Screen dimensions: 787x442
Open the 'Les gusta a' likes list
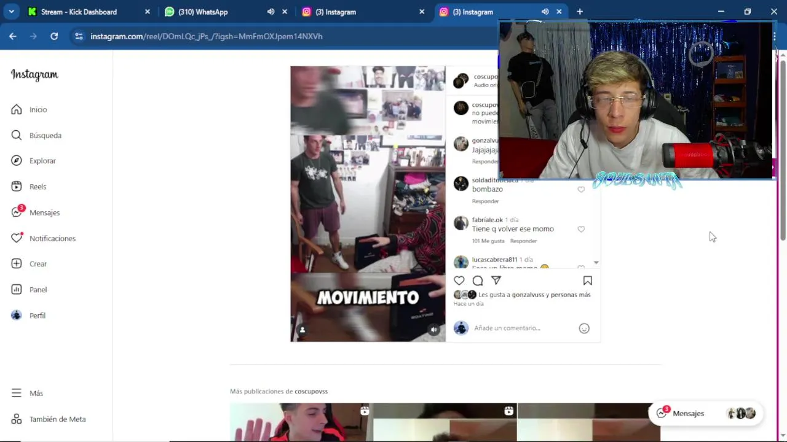534,295
